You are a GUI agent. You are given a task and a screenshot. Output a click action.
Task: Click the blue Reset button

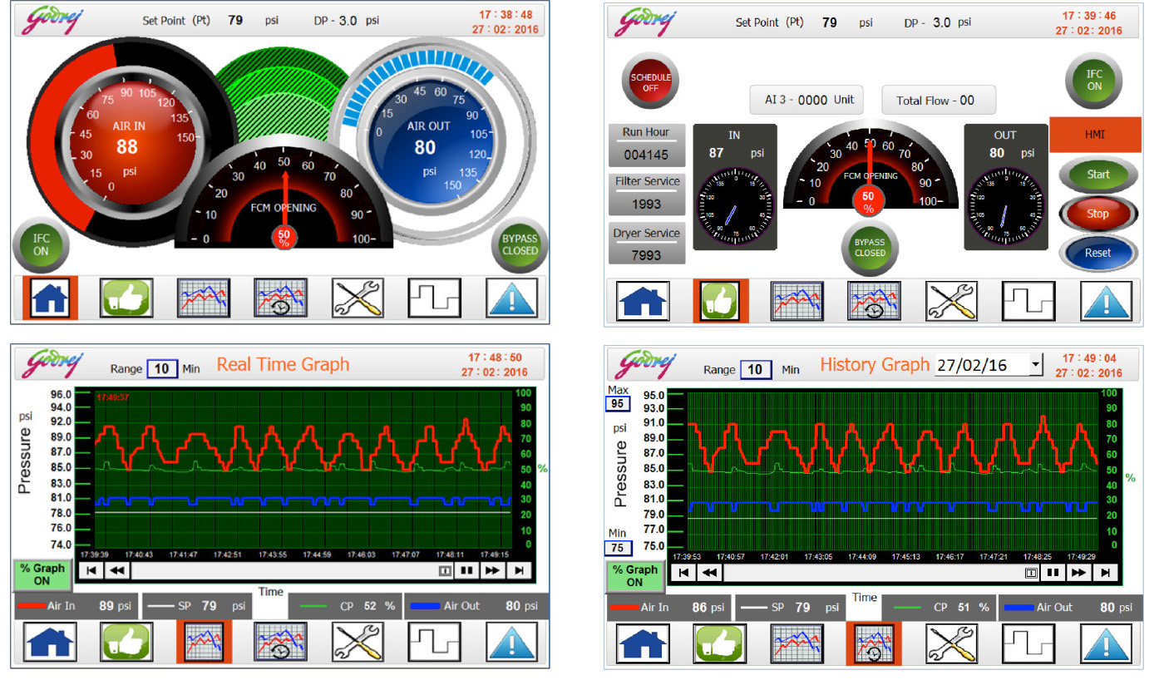[1097, 253]
